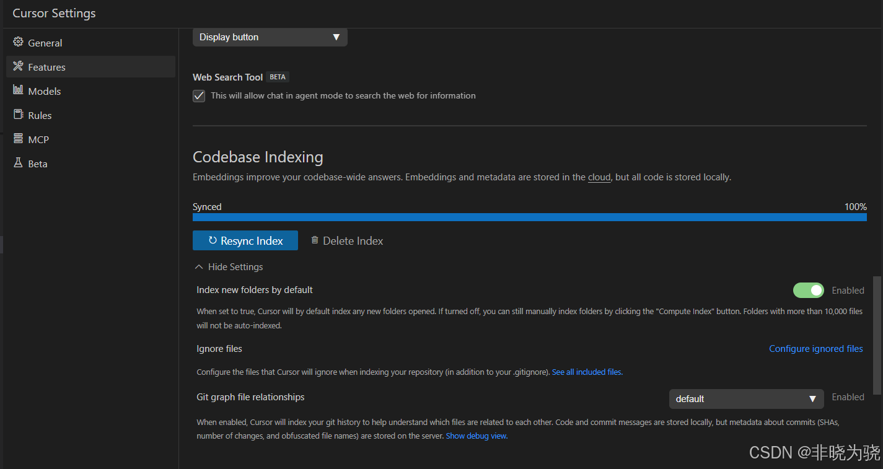Click See all included files link
This screenshot has width=883, height=469.
coord(587,372)
